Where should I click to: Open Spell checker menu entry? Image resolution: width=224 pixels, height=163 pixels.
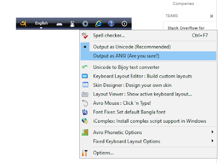click(148, 35)
